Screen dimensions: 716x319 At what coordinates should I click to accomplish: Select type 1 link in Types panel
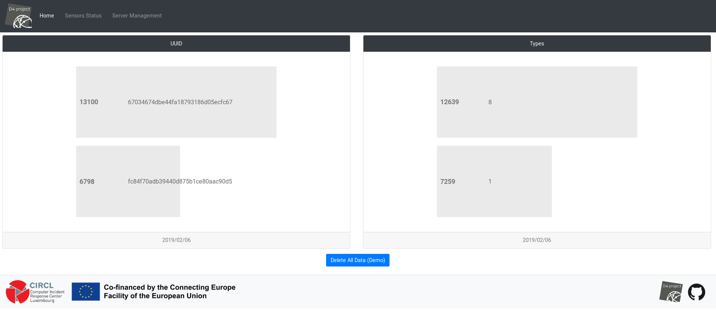[x=490, y=181]
